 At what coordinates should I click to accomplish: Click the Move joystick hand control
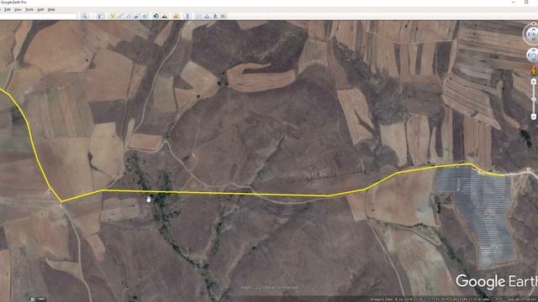(x=532, y=55)
